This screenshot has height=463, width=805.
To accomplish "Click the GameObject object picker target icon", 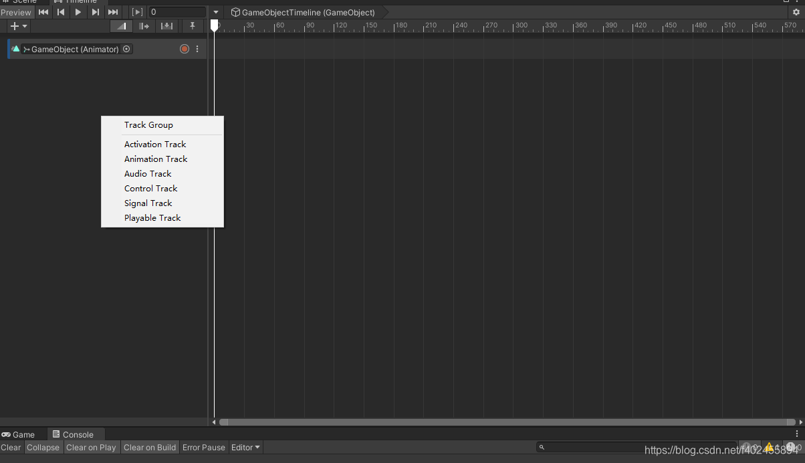I will click(126, 48).
